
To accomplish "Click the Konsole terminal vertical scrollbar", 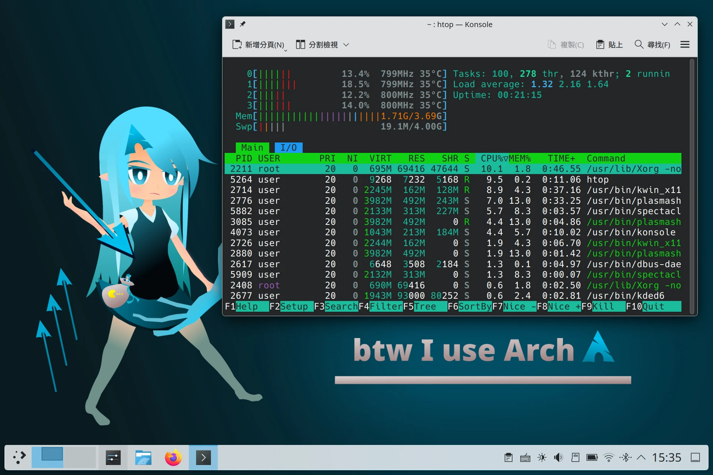I will coord(692,186).
